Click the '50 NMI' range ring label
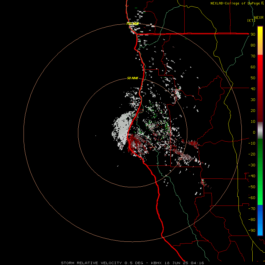The image size is (265, 265). (132, 78)
